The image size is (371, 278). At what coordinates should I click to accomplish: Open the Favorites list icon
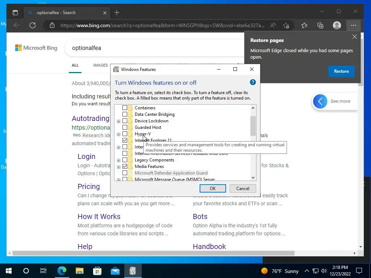[304, 25]
